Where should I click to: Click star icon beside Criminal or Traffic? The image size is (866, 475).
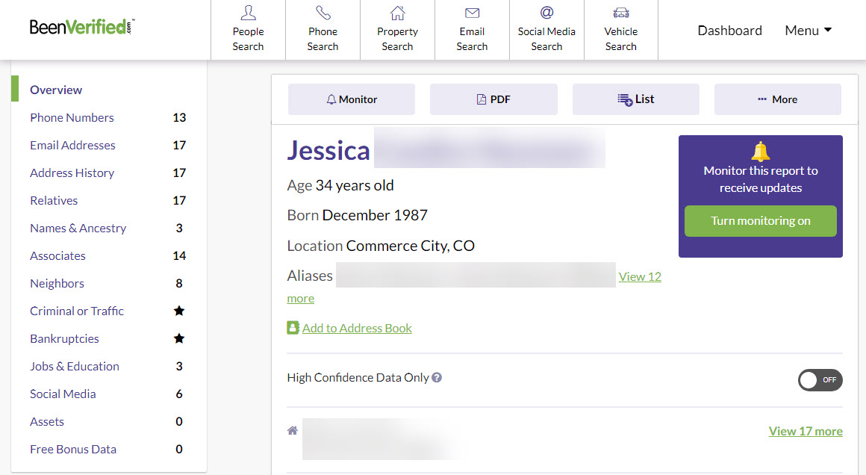(x=179, y=311)
